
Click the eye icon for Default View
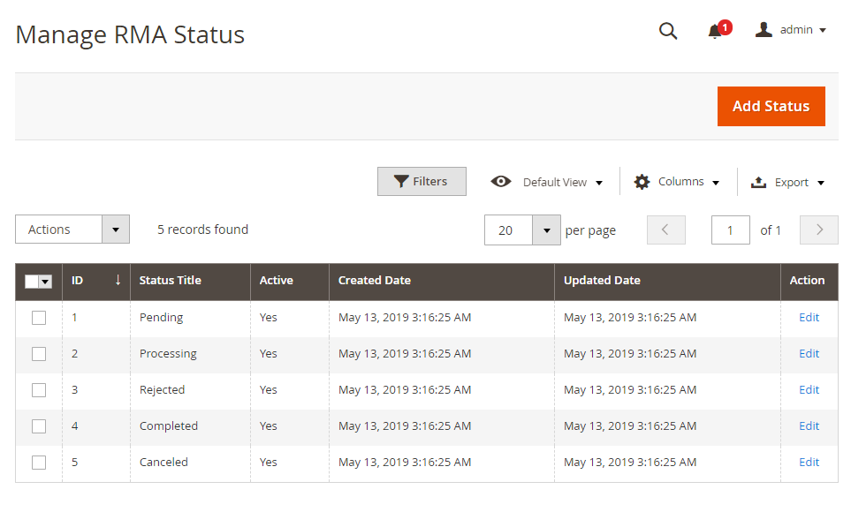[x=501, y=182]
